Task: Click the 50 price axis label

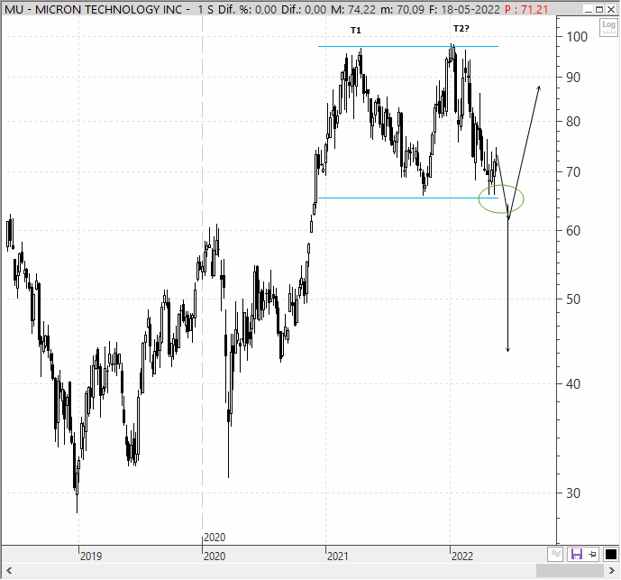Action: tap(573, 299)
